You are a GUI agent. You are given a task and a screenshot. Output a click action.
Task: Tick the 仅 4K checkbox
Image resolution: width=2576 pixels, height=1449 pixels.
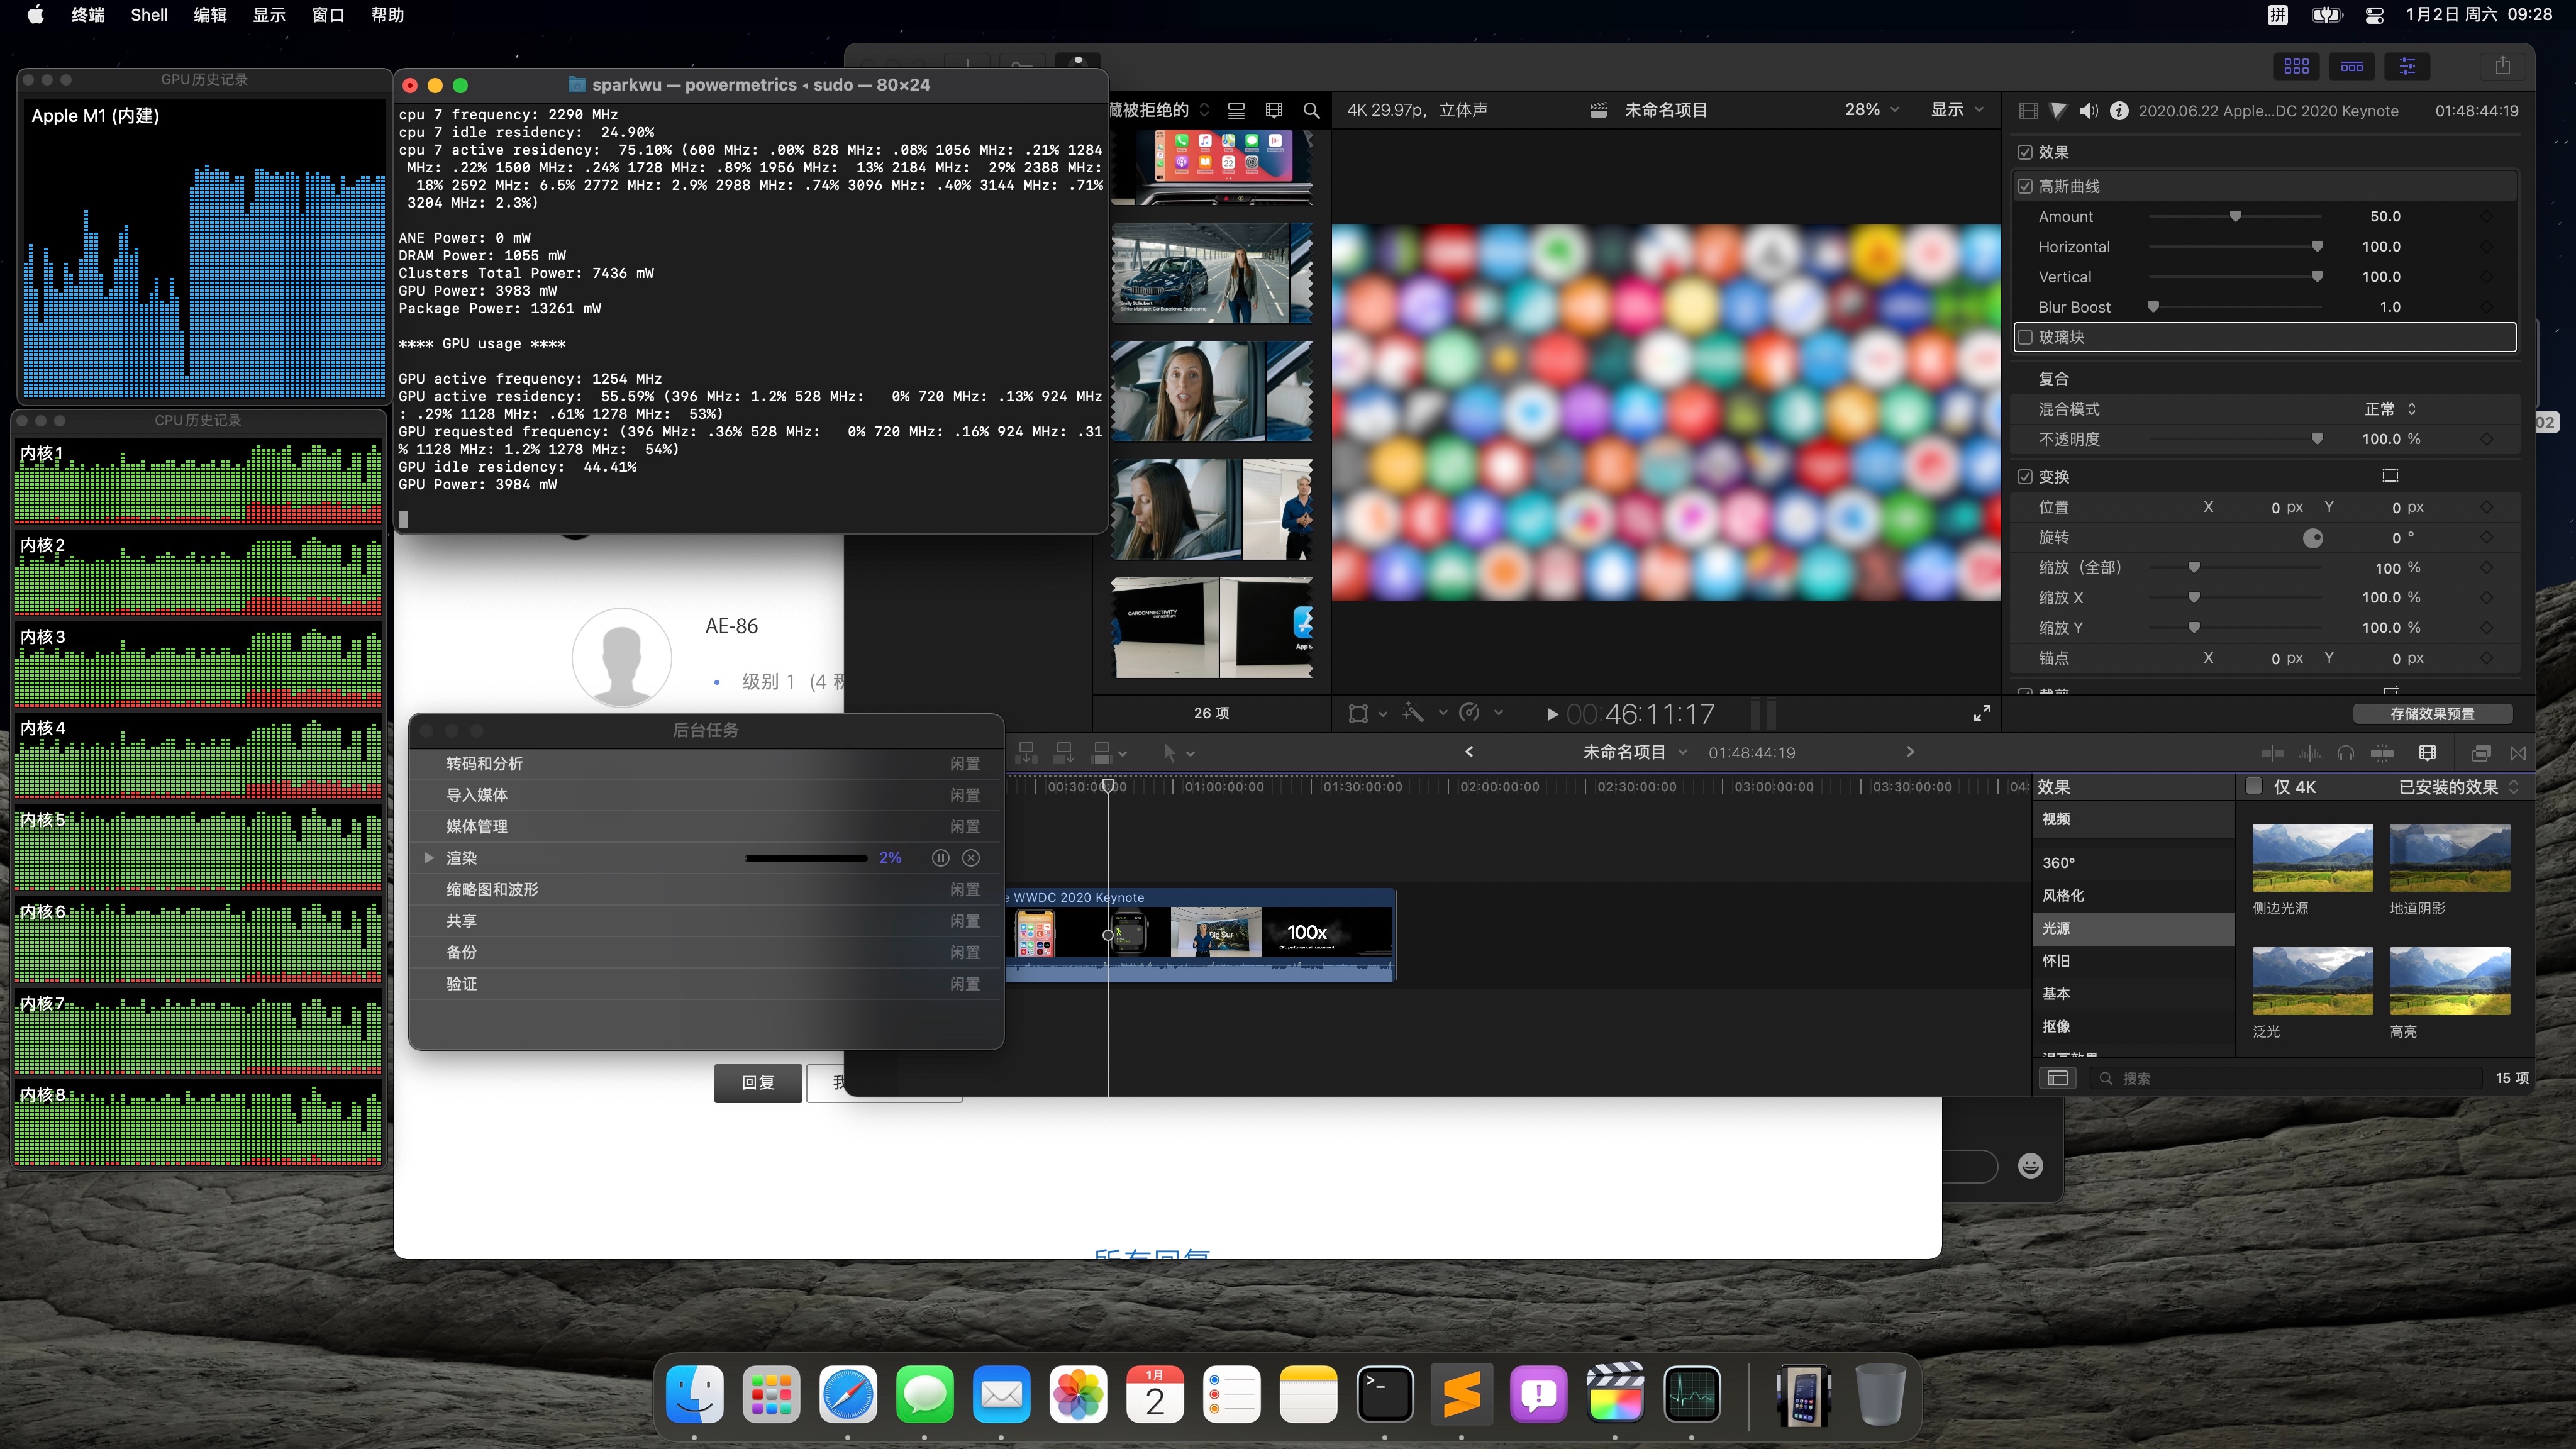2254,786
